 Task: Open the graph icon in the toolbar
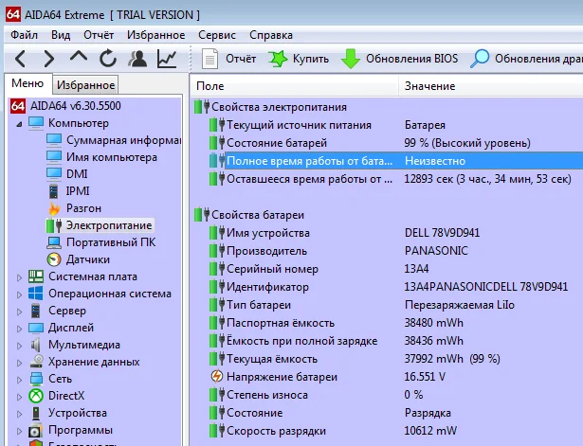[167, 59]
